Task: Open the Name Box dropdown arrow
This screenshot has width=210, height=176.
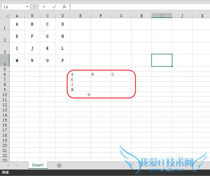Action: tap(27, 7)
